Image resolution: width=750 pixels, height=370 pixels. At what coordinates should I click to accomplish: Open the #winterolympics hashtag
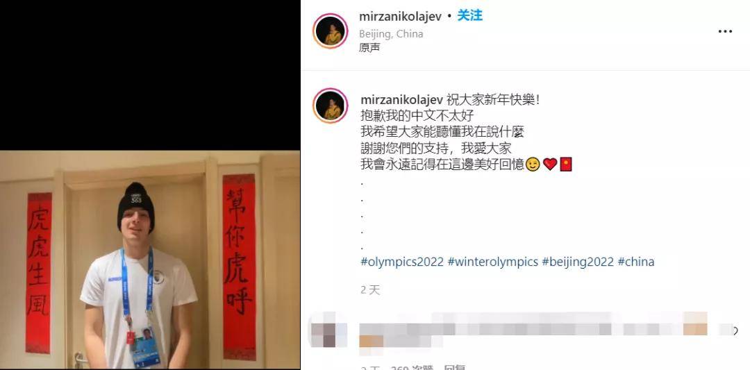[x=492, y=262]
